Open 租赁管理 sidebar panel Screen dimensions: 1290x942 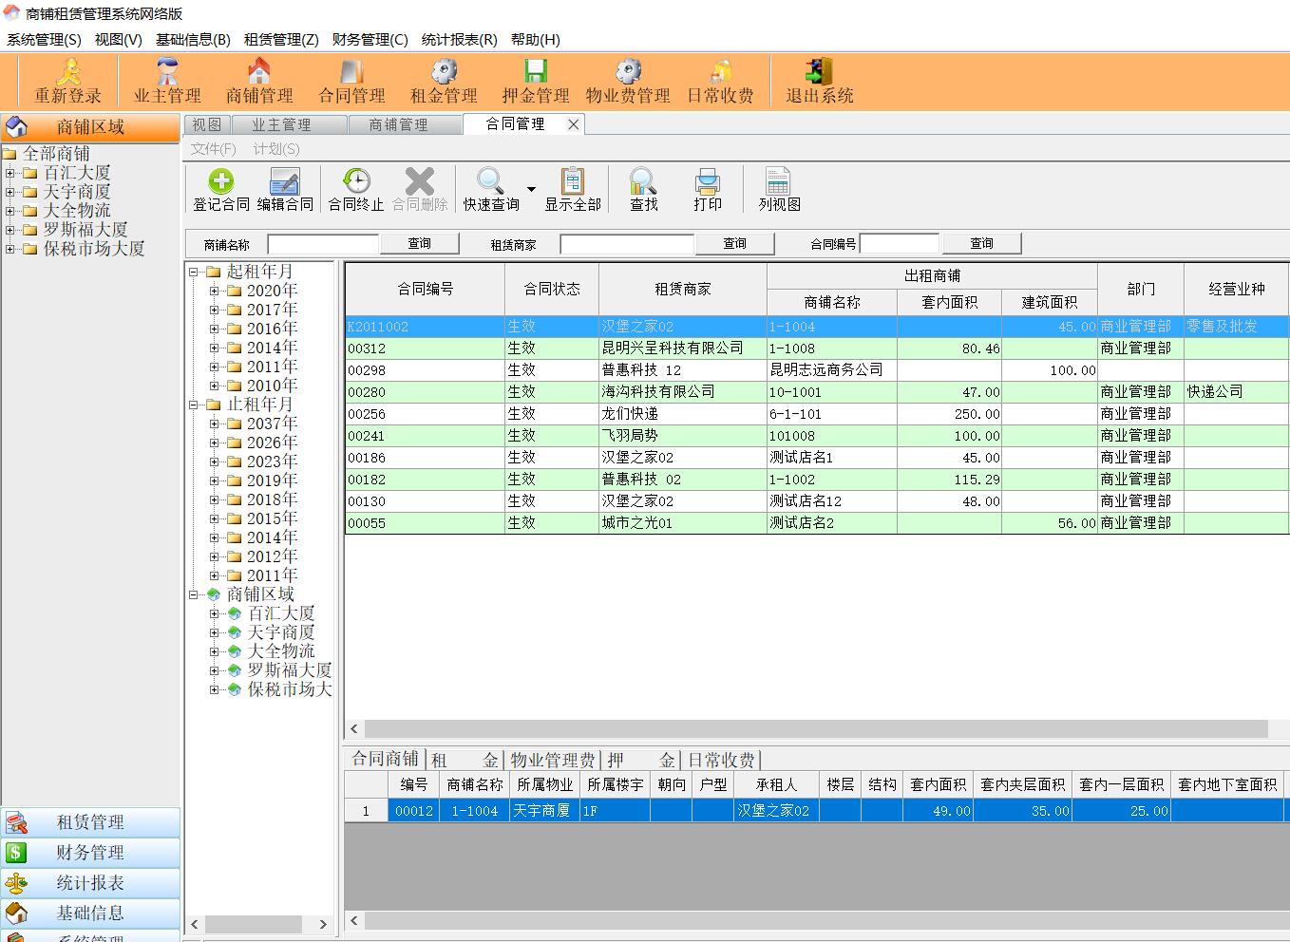coord(90,822)
